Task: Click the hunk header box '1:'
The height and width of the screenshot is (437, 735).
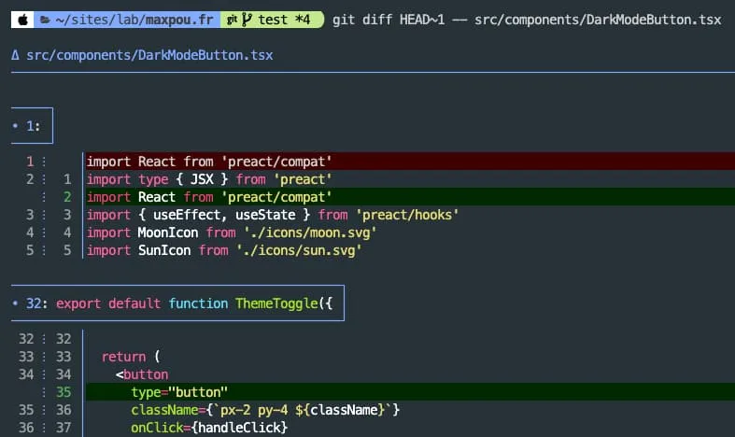Action: (x=32, y=126)
